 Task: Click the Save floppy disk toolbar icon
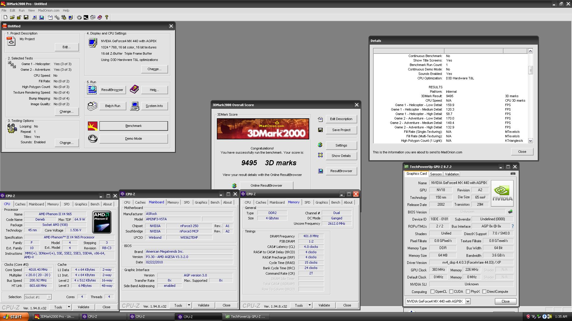26,17
